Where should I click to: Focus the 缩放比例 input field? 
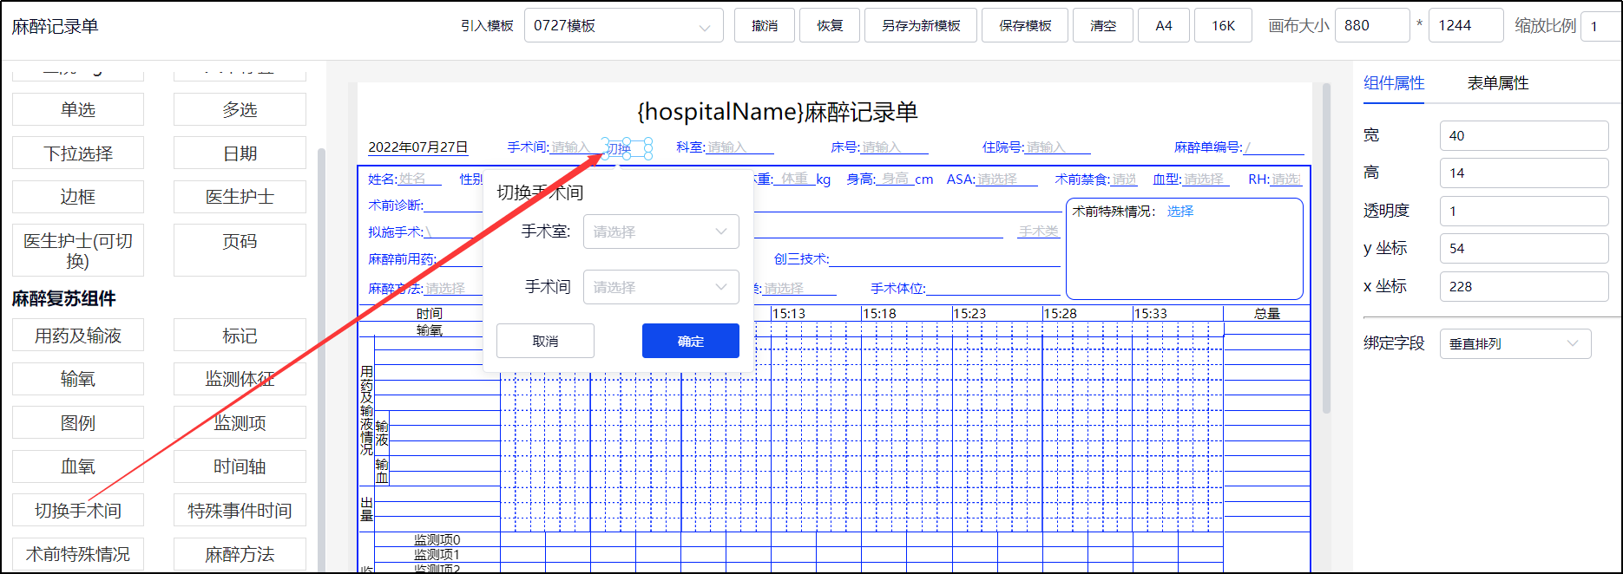point(1601,26)
